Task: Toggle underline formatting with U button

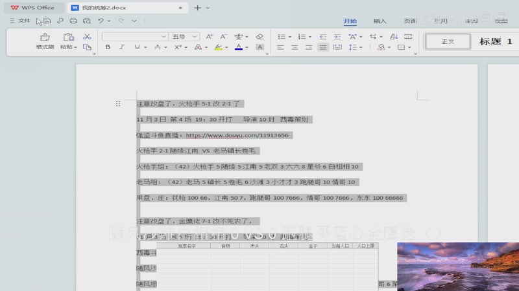Action: [x=136, y=47]
